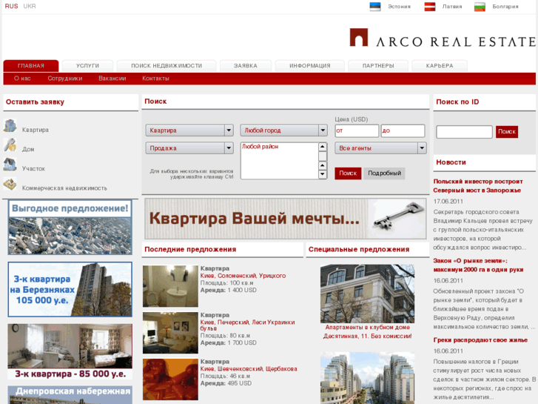This screenshot has width=538, height=404.
Task: Click the district list scroll-up arrow
Action: point(322,147)
